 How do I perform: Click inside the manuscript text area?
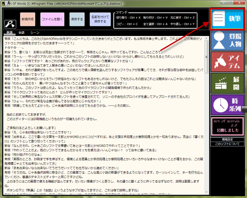103,124
